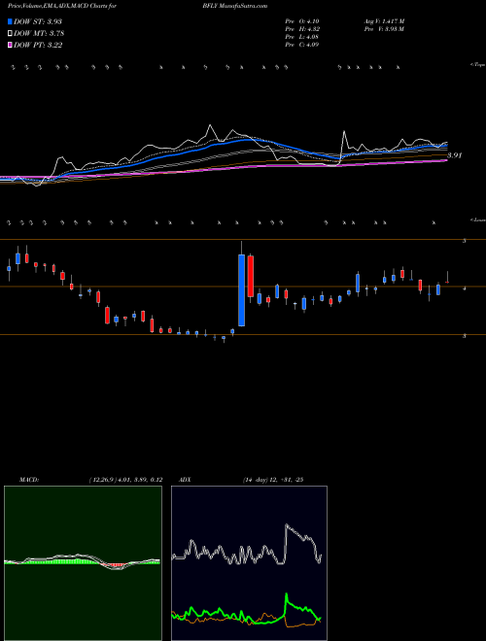Select the 'Pre C: 4.09' value
486x641 pixels.
[302, 45]
